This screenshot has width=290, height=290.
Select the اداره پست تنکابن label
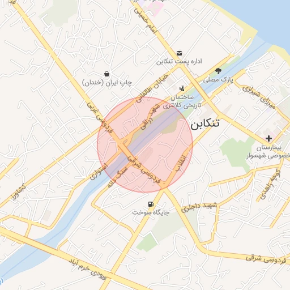[x=179, y=62]
